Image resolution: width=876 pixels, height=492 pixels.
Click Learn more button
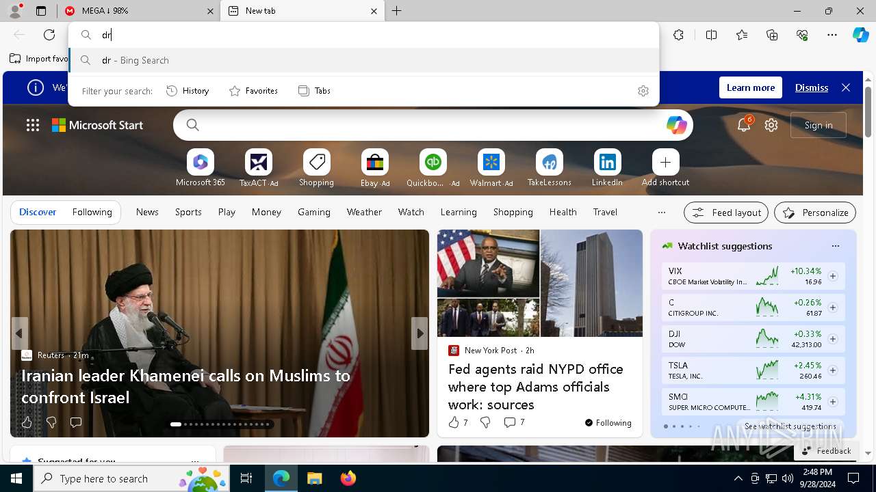click(751, 87)
